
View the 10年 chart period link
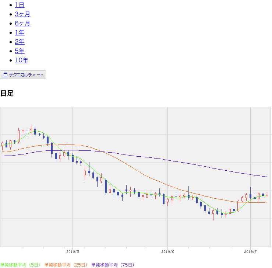21,60
